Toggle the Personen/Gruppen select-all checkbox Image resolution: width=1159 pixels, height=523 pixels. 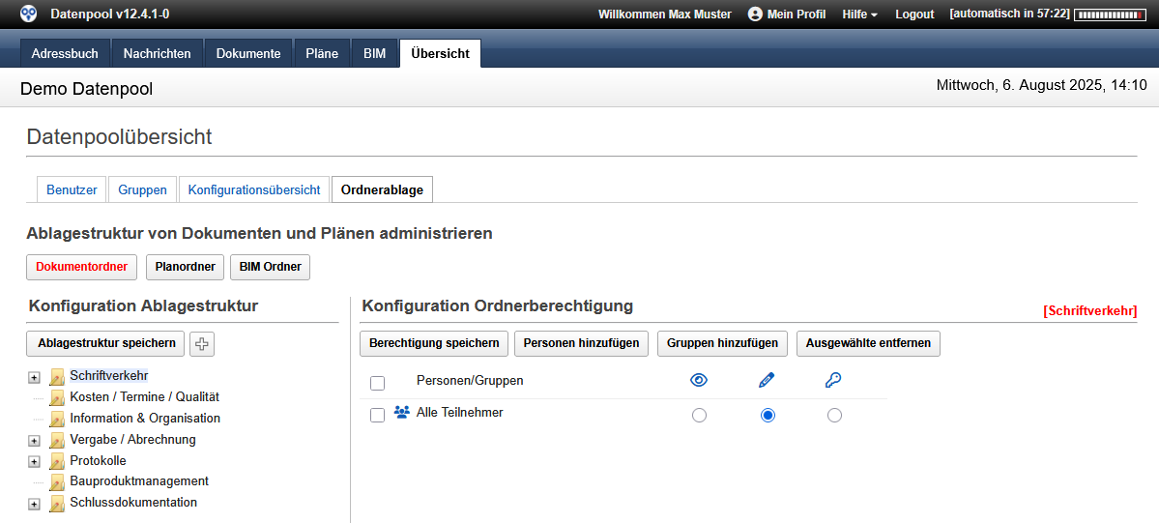(x=378, y=384)
